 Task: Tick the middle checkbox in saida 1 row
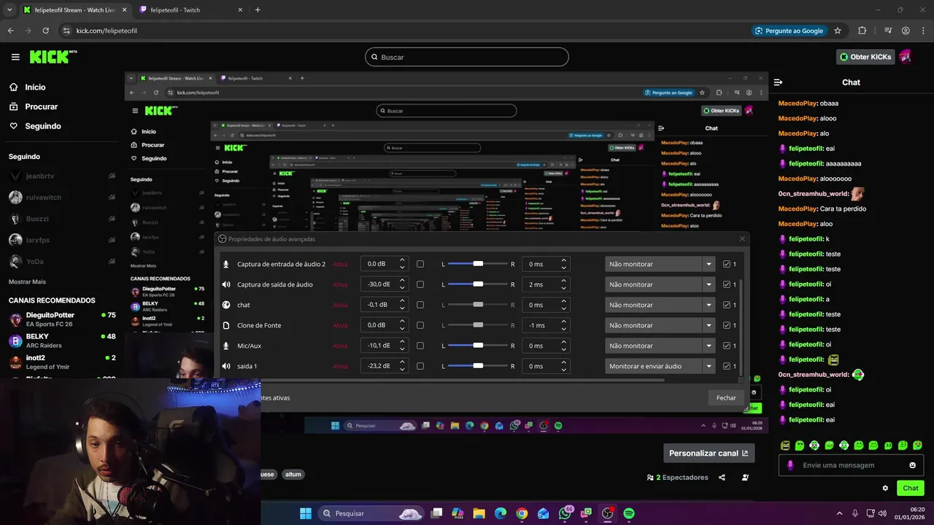click(x=420, y=366)
